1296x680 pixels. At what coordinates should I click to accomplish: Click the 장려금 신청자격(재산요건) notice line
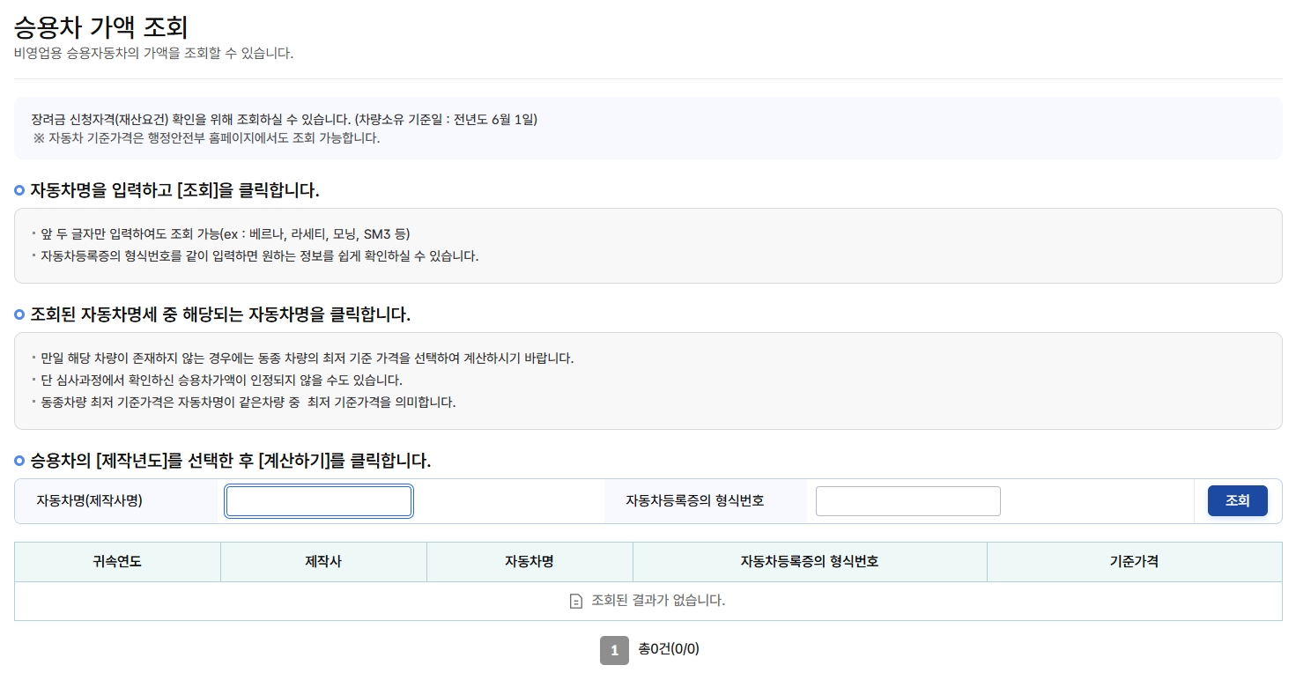pos(284,119)
